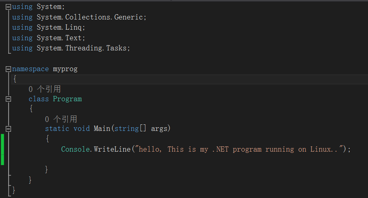Screen dimensions: 368x198
Task: Click the green change-tracking margin bar
Action: tap(2, 150)
